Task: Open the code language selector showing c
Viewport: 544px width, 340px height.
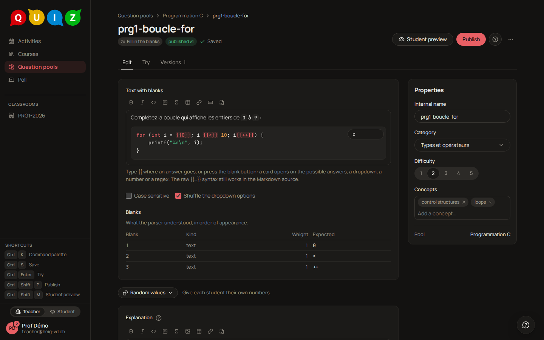Action: [366, 134]
